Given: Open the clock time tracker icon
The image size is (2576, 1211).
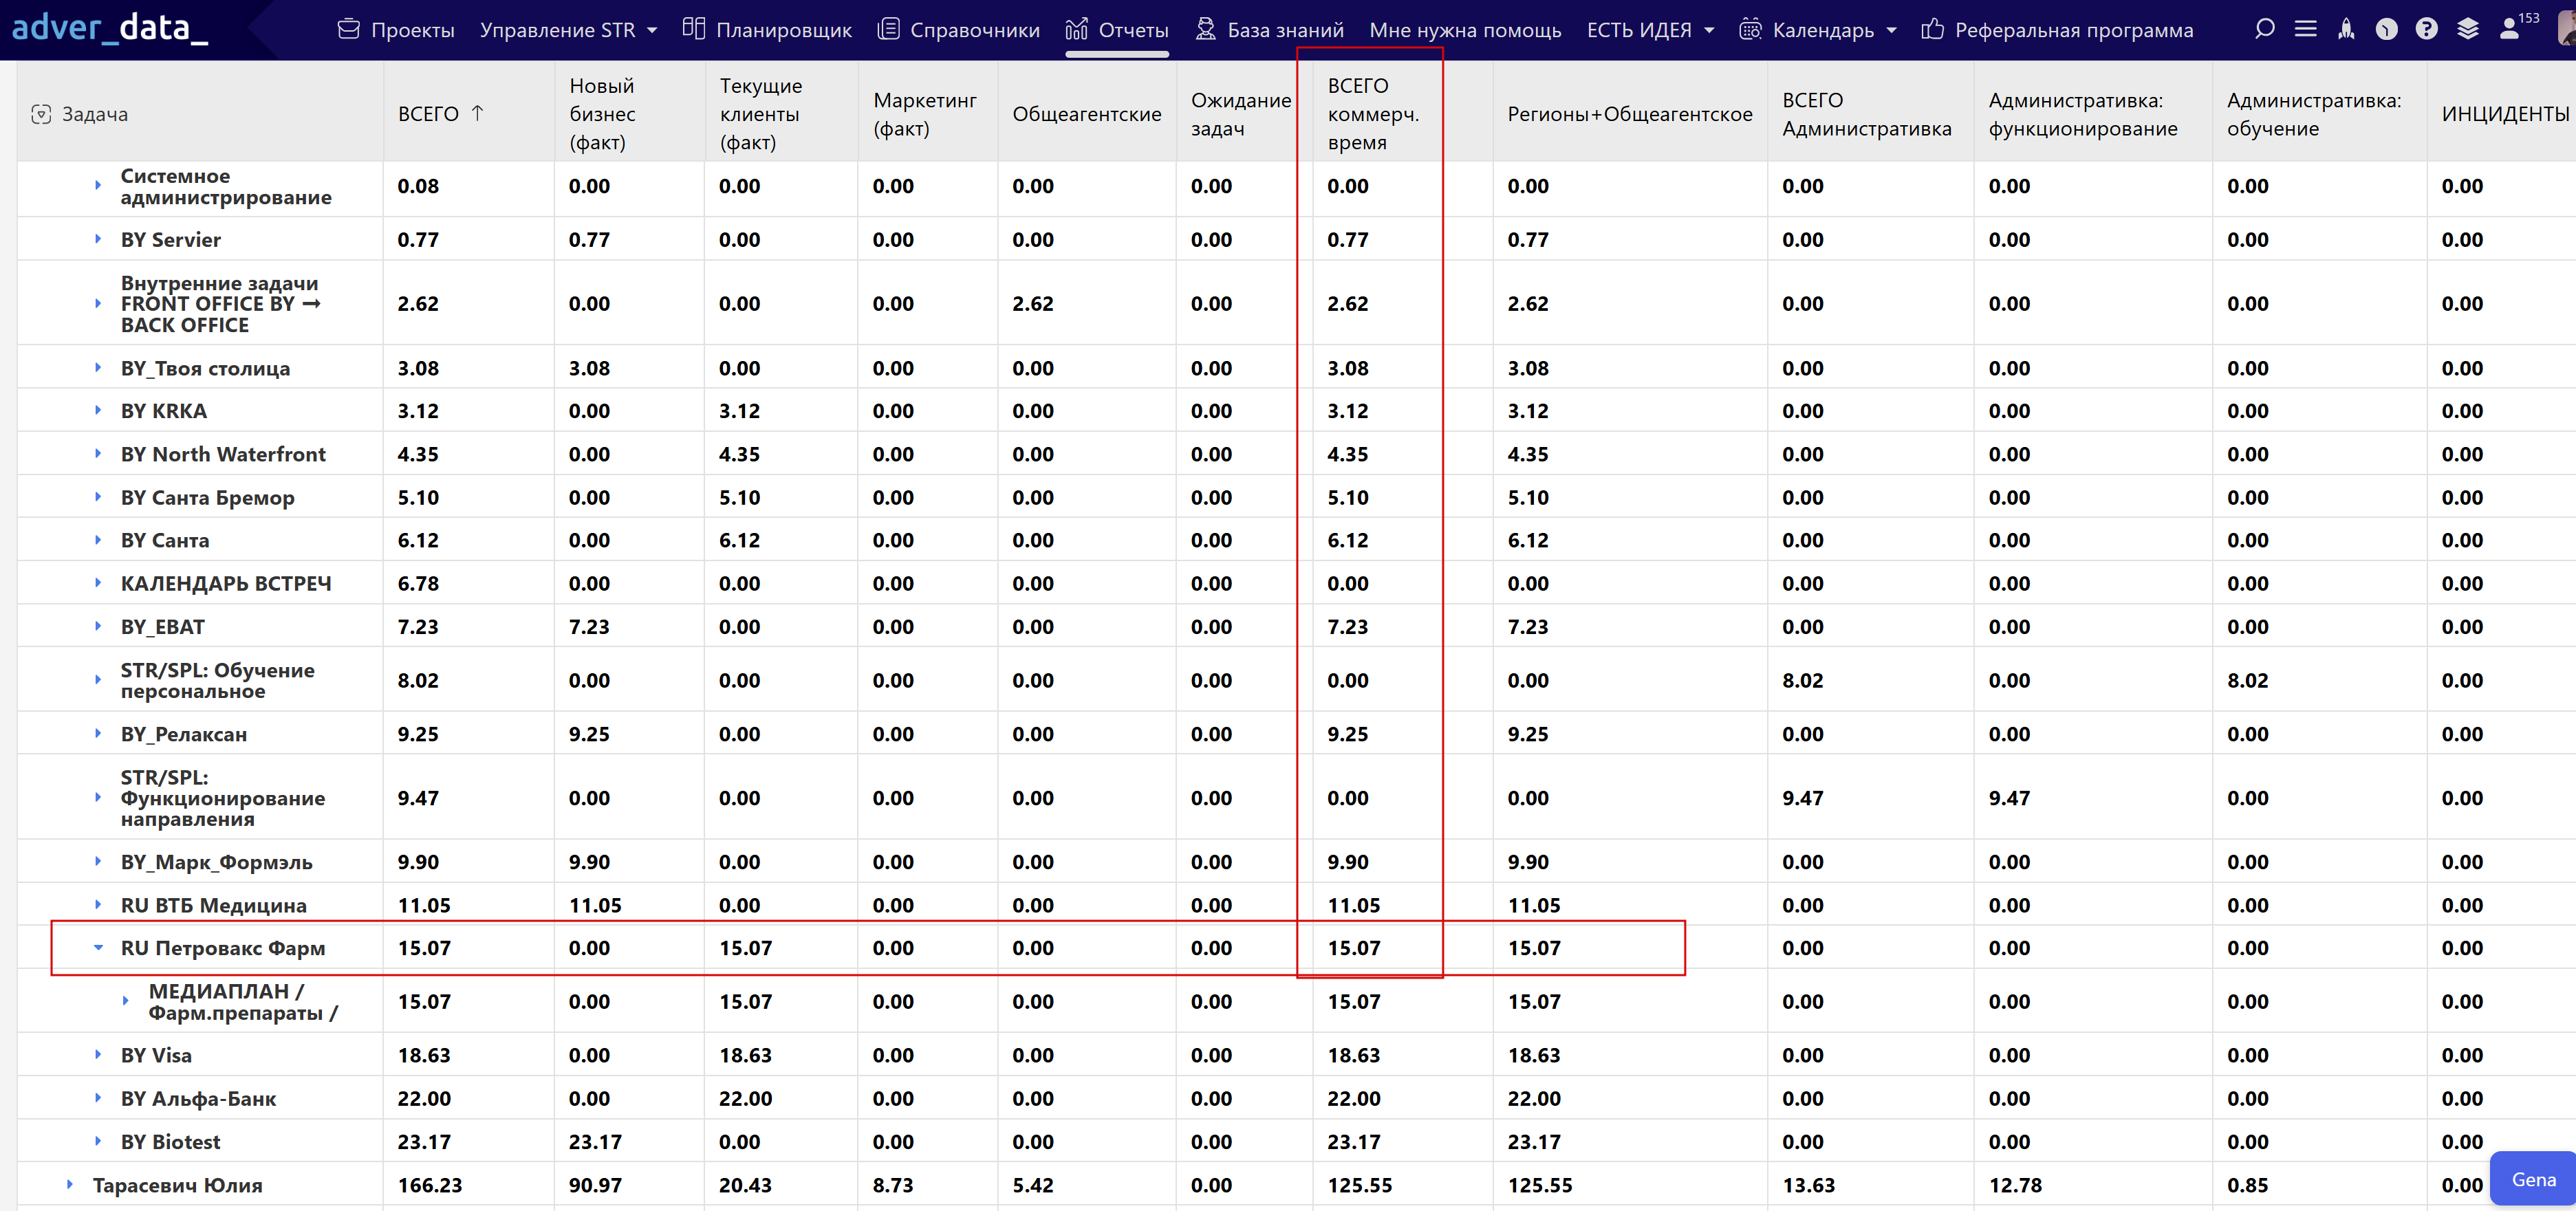Looking at the screenshot, I should click(2386, 29).
